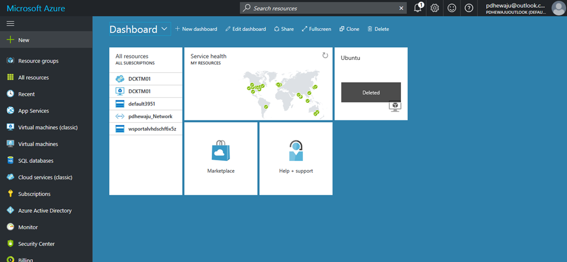
Task: Click the Service health tile title
Action: click(209, 56)
